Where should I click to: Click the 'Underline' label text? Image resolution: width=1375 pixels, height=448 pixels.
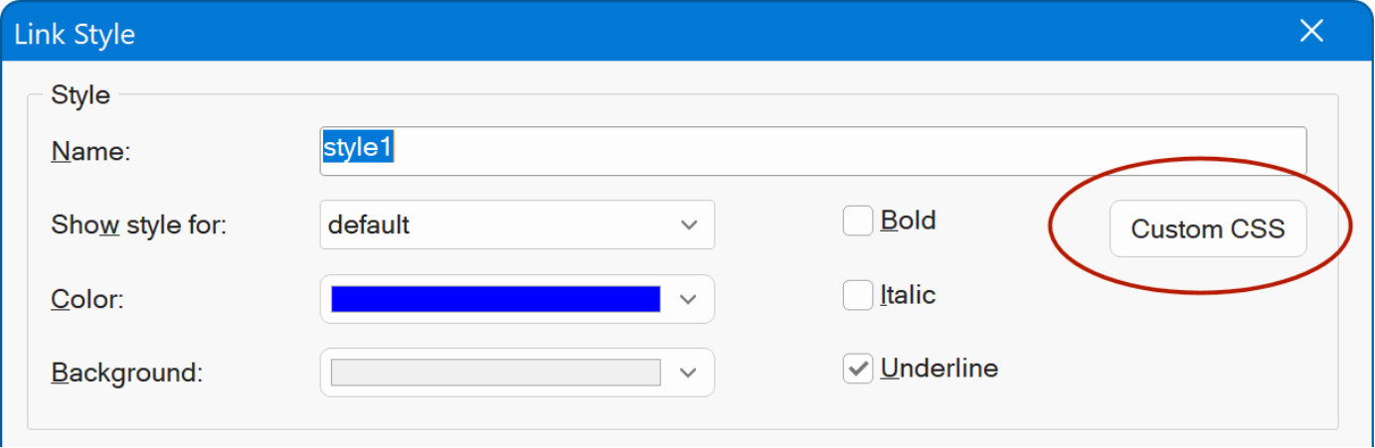(x=940, y=370)
